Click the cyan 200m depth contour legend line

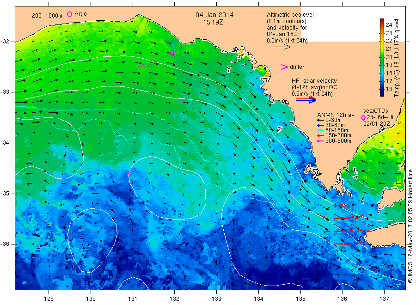tap(38, 20)
